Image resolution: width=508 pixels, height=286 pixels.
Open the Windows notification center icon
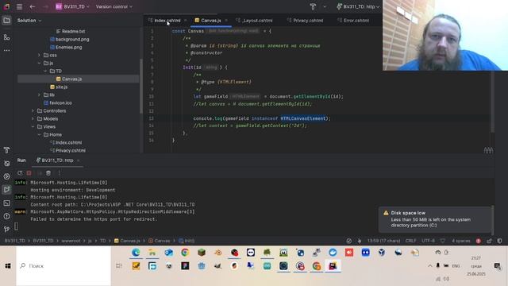498,266
